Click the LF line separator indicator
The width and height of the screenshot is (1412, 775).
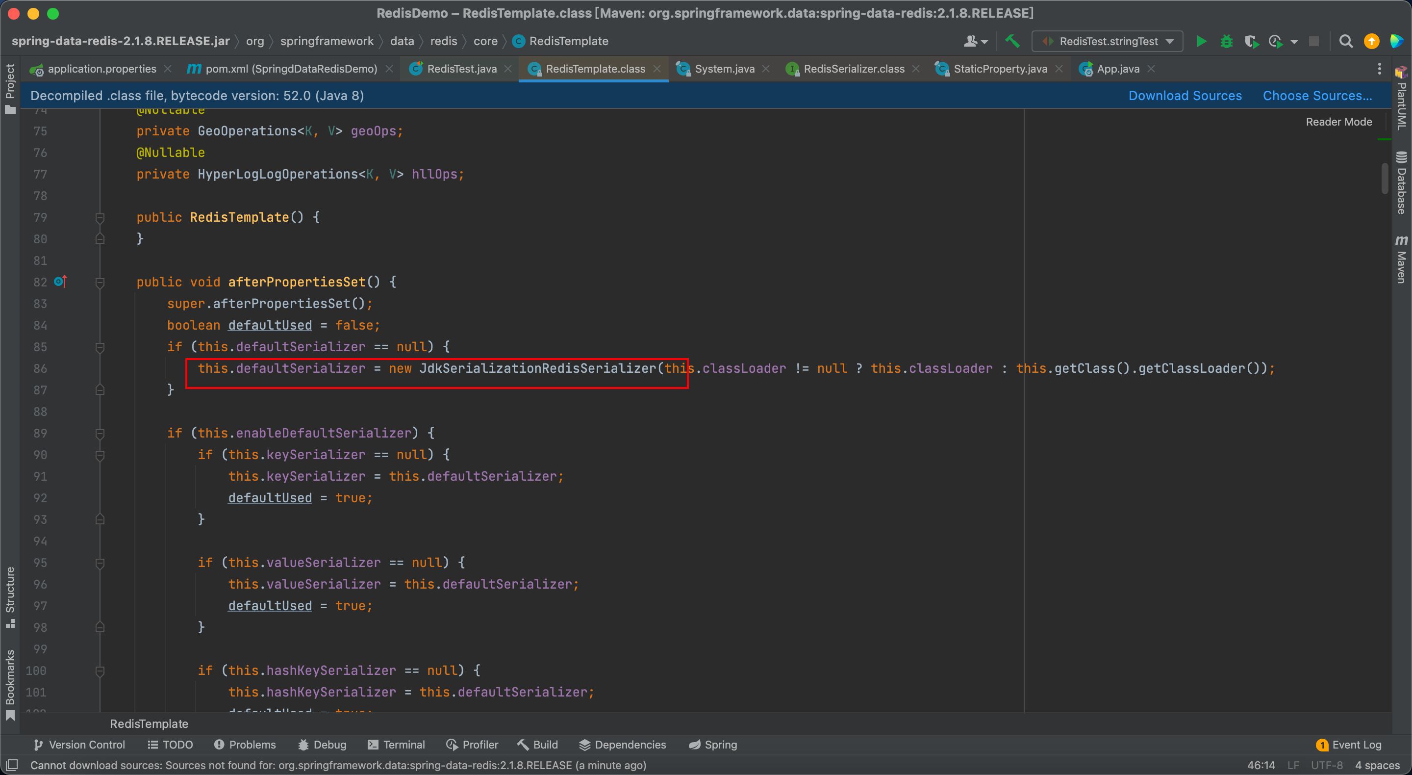pos(1293,765)
